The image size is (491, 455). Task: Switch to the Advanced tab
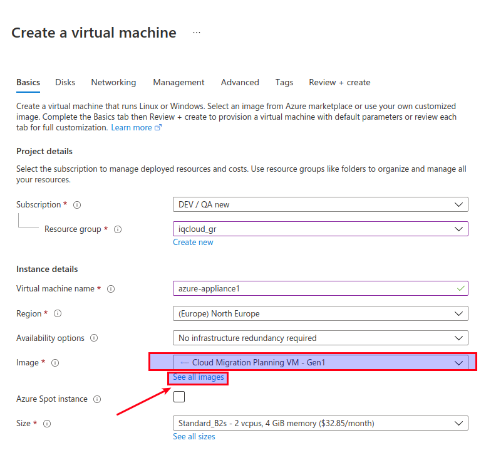point(240,83)
